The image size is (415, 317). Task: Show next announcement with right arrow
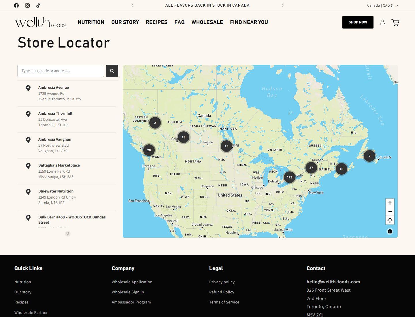point(283,5)
